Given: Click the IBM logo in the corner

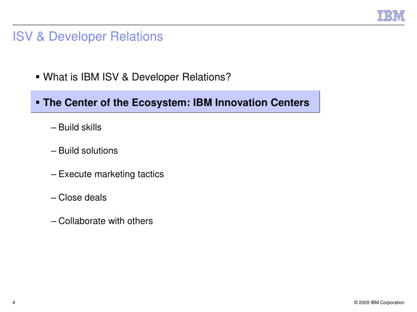Looking at the screenshot, I should 391,16.
